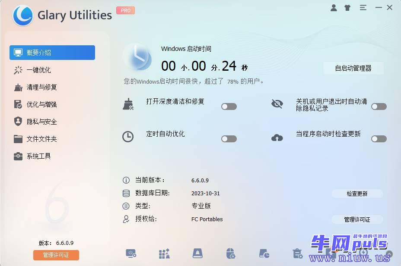Click the PRO badge

click(x=125, y=10)
